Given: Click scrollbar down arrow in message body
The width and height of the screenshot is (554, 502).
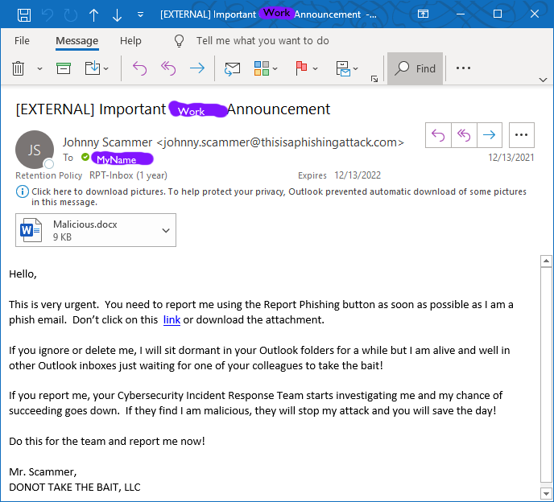Looking at the screenshot, I should (546, 493).
